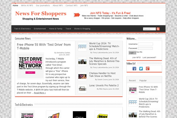Image resolution: width=177 pixels, height=118 pixels.
Task: Focus the Username field
Action: click(145, 44)
